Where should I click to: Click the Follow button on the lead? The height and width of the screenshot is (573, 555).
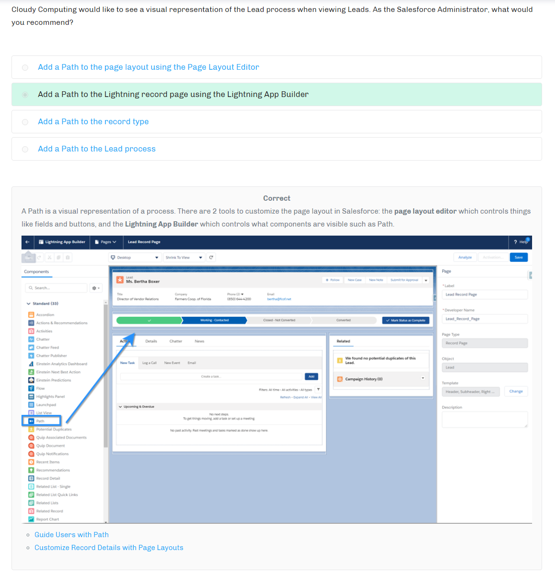pos(332,280)
